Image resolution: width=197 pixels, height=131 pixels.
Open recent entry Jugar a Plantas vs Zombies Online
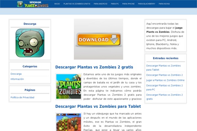tap(165, 80)
